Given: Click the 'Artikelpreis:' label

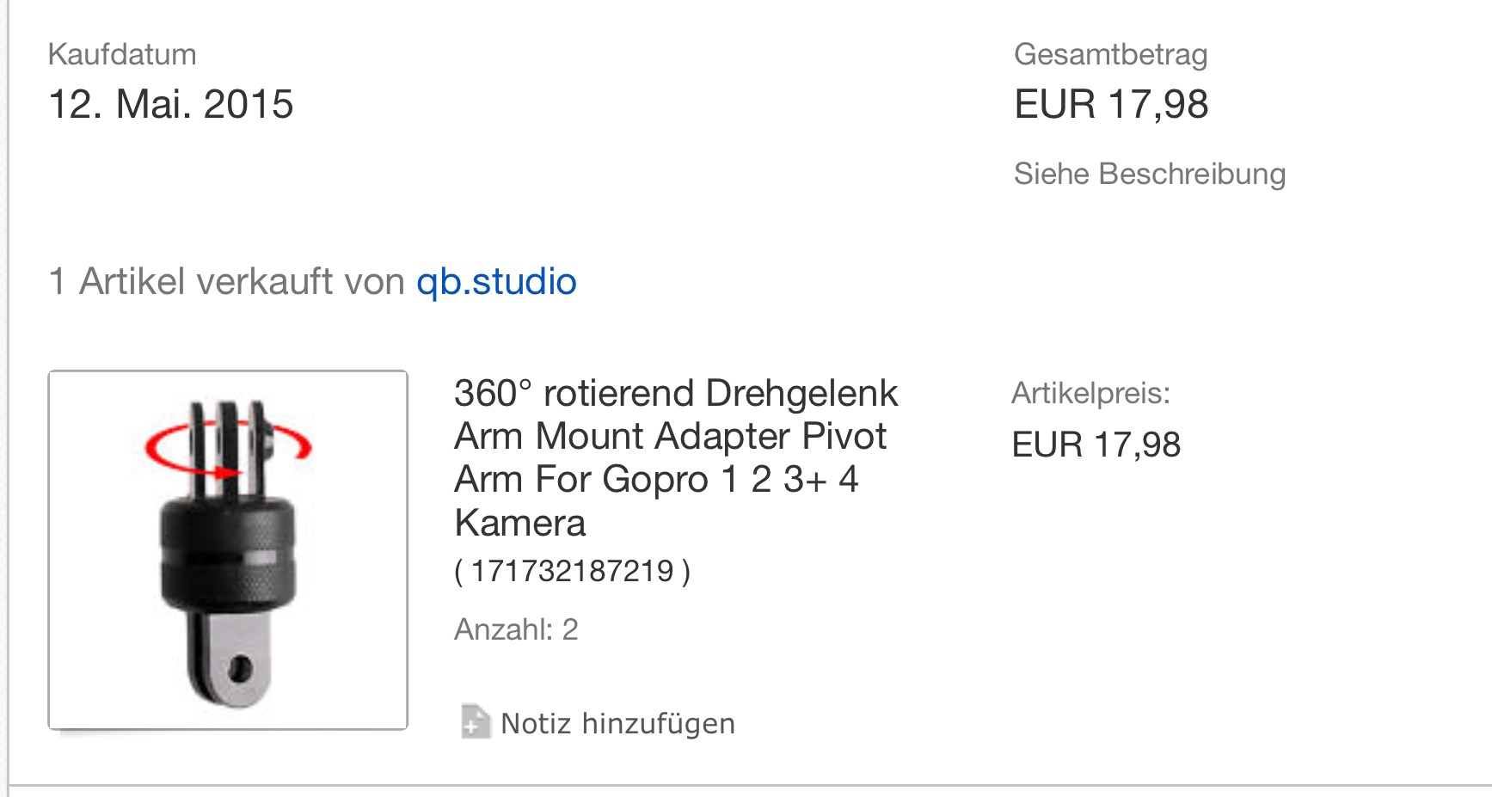Looking at the screenshot, I should [x=1090, y=393].
